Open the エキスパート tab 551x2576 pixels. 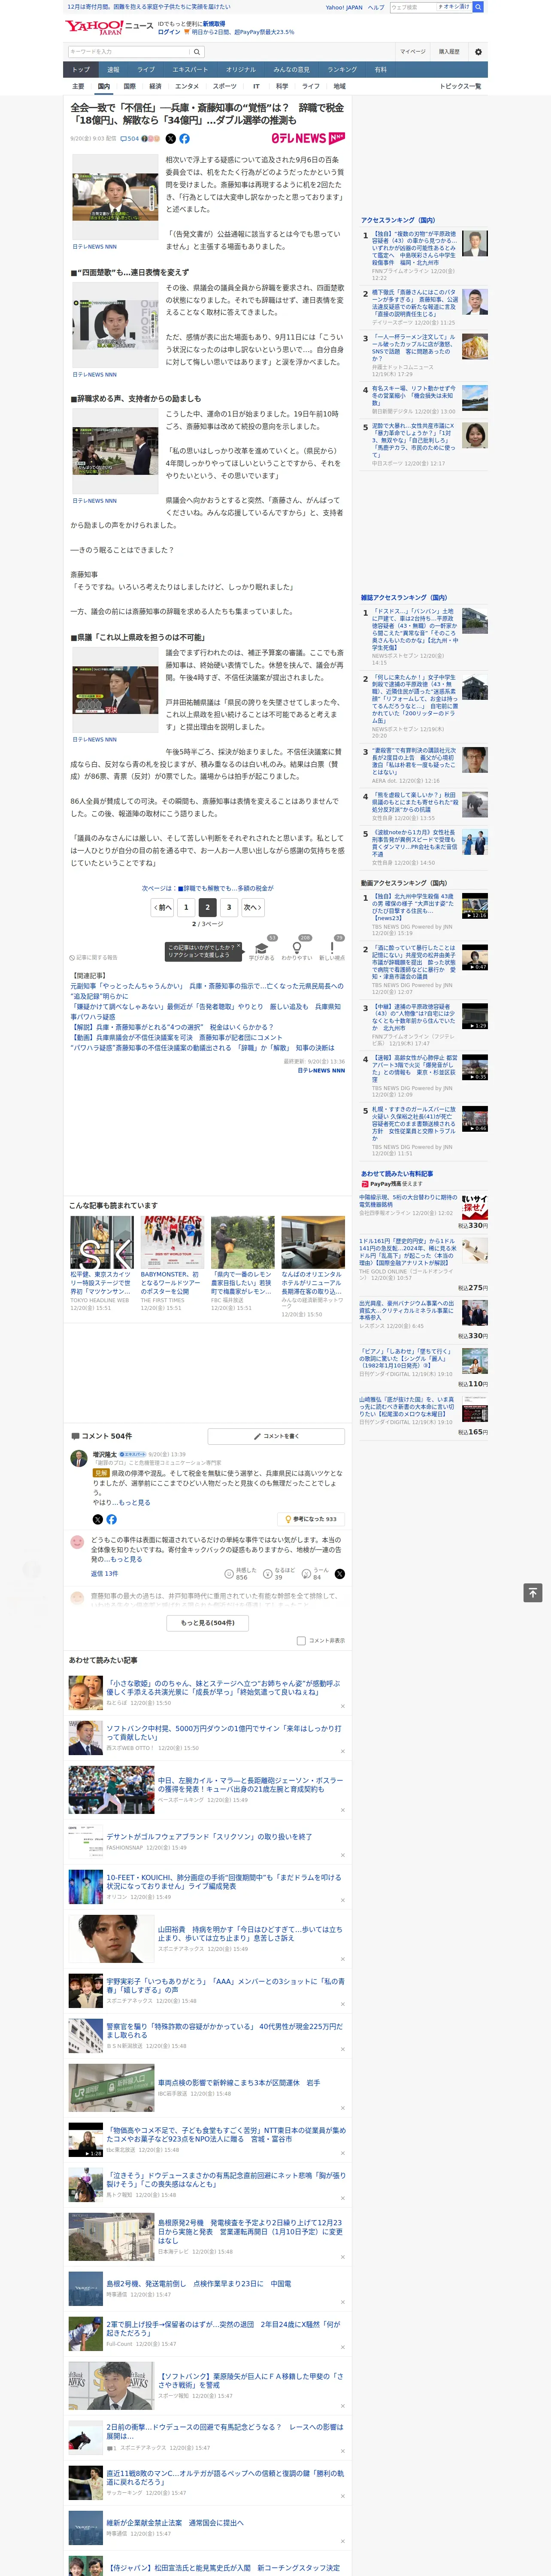pyautogui.click(x=190, y=70)
